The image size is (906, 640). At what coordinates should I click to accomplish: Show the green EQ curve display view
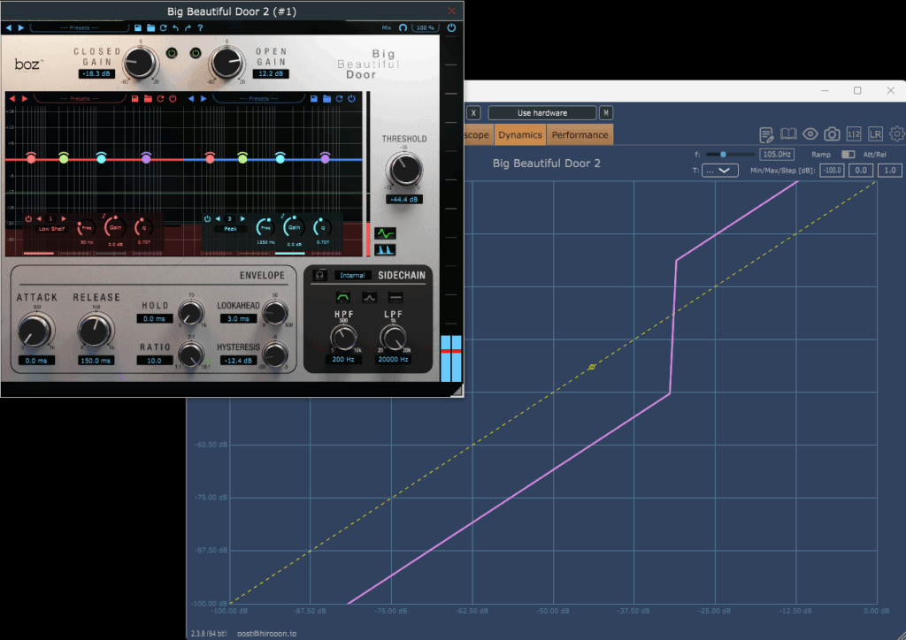click(x=385, y=233)
